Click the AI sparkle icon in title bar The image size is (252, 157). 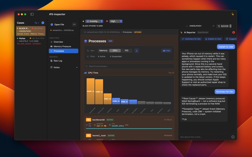(x=232, y=14)
